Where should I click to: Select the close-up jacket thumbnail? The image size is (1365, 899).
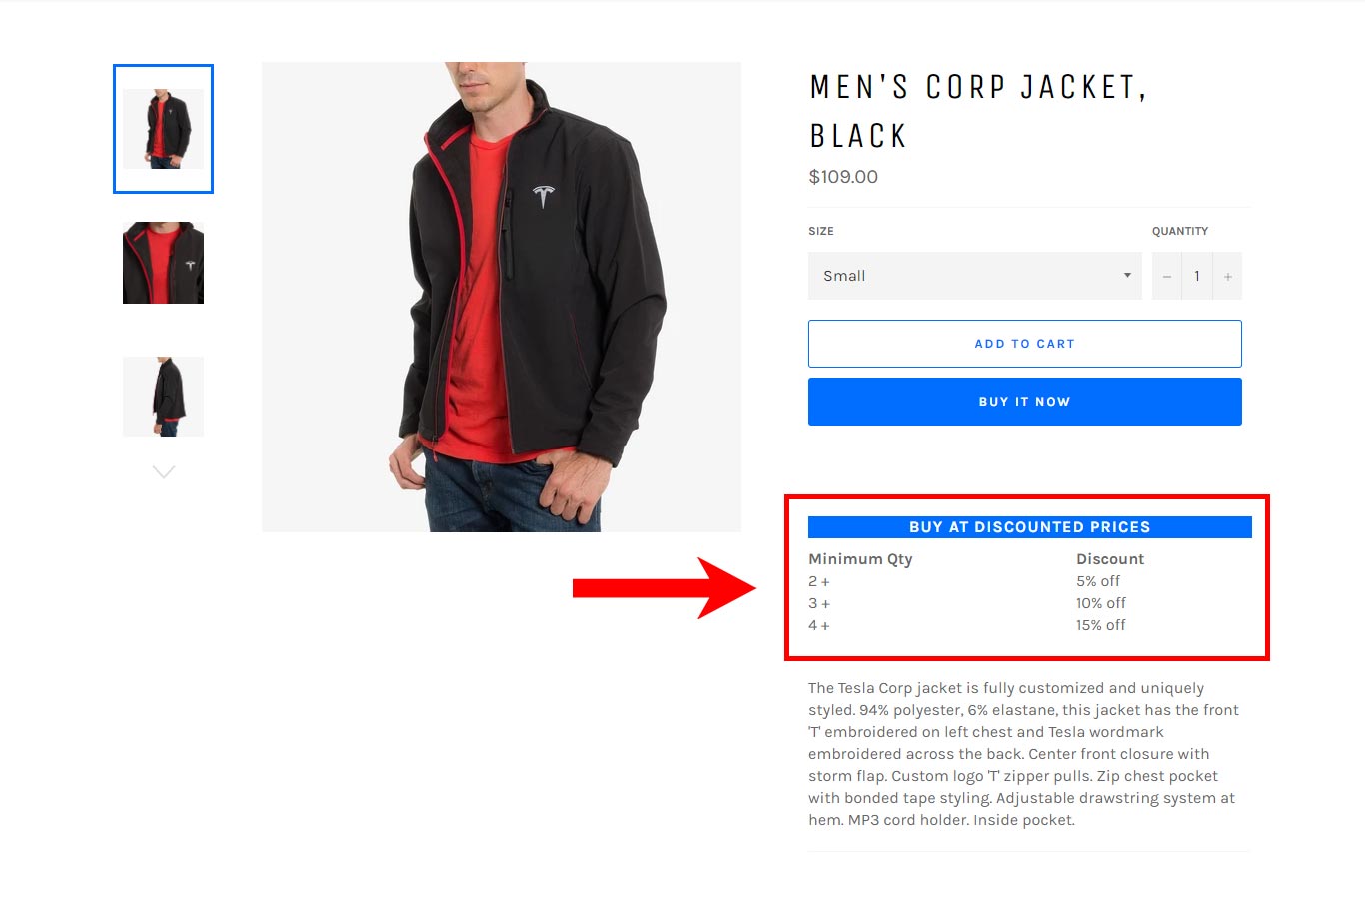pyautogui.click(x=163, y=263)
